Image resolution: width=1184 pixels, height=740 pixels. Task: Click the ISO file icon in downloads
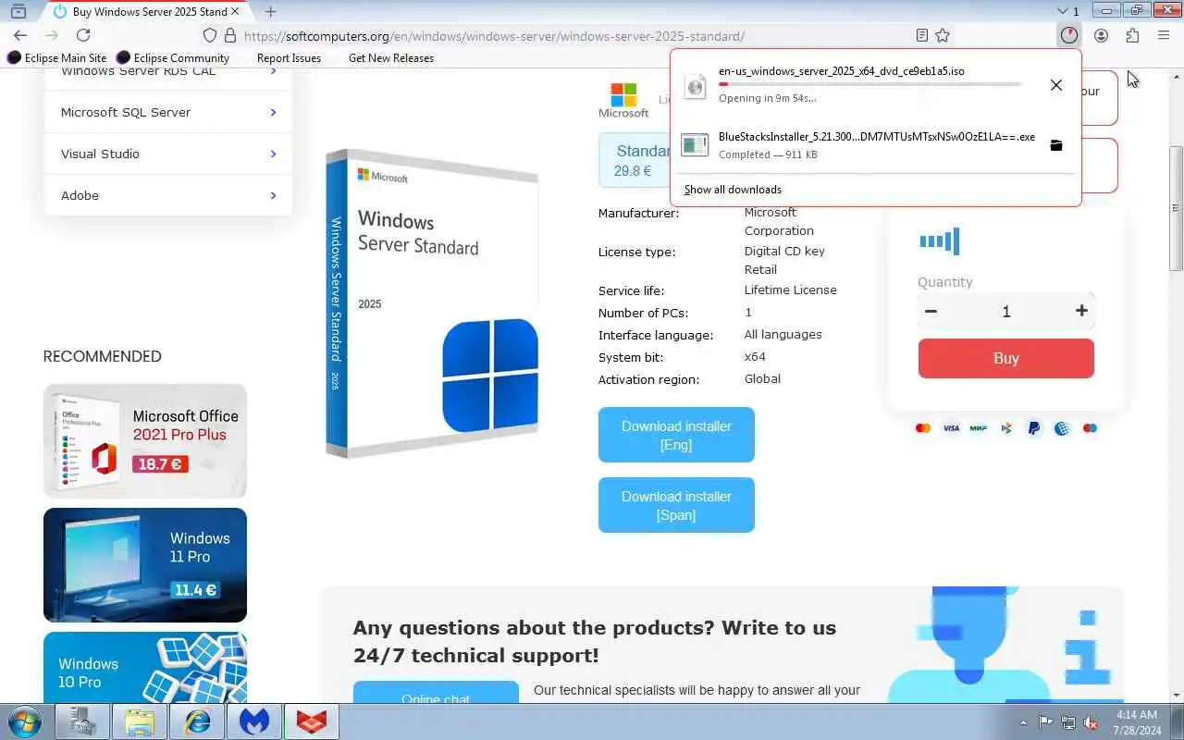click(695, 86)
